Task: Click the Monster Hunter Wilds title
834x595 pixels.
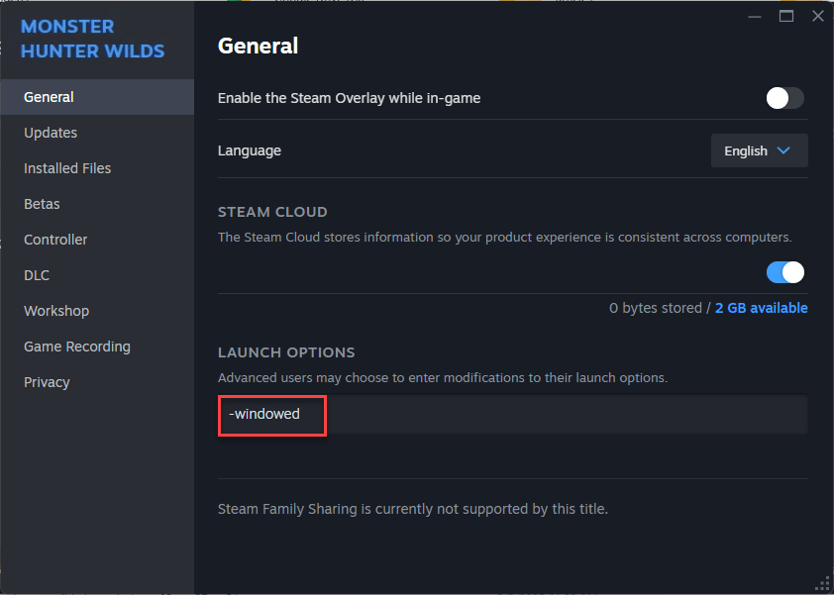Action: [92, 39]
